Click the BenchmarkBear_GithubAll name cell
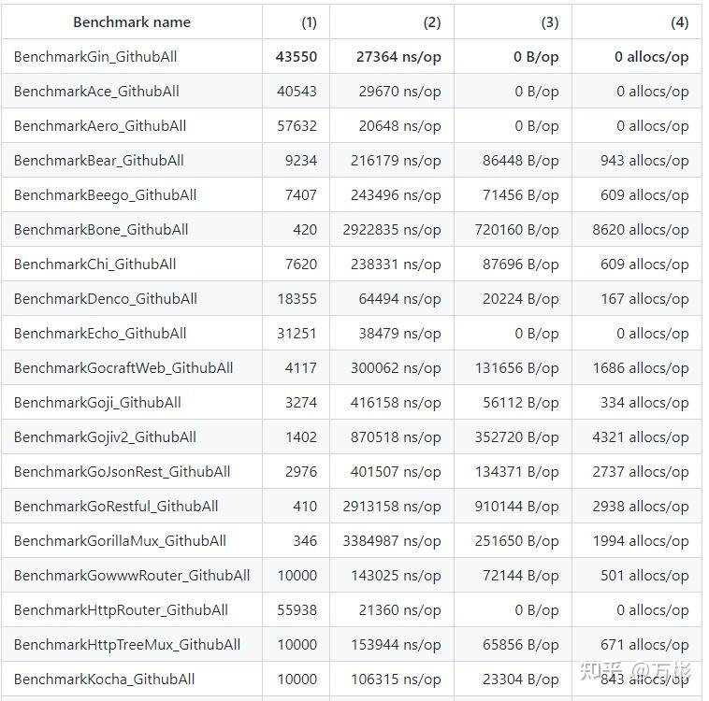 tap(99, 160)
